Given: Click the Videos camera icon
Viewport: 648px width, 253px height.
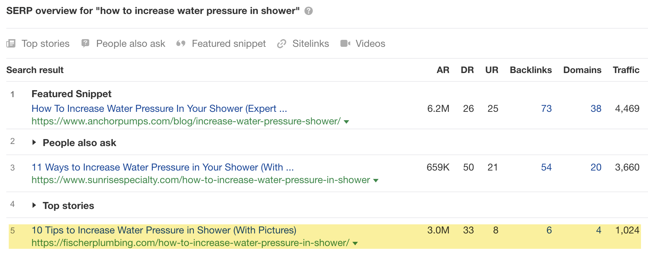Looking at the screenshot, I should pyautogui.click(x=345, y=44).
